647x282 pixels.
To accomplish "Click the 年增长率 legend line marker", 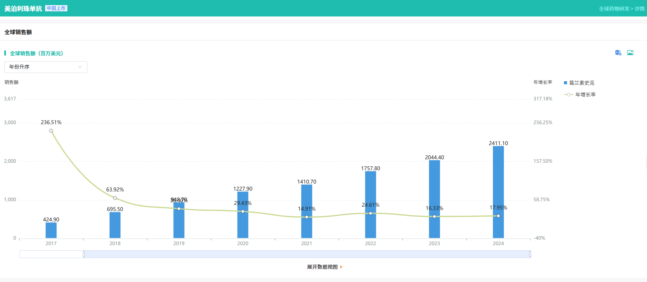I will pos(569,95).
